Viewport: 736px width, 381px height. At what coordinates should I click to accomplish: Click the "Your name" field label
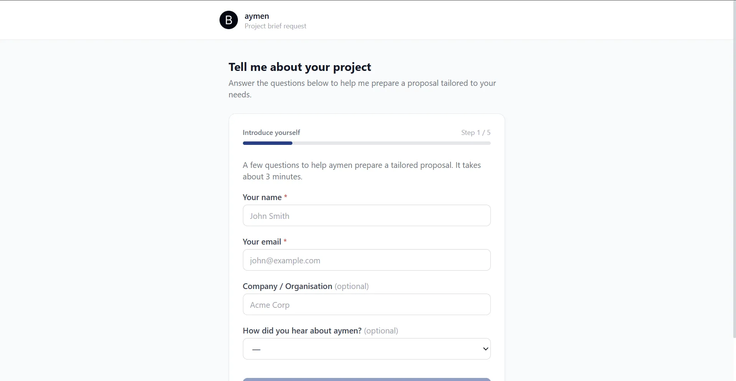[262, 197]
